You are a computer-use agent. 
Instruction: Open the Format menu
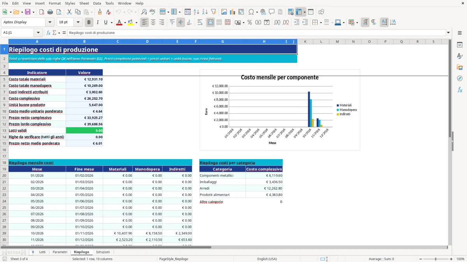(x=54, y=3)
